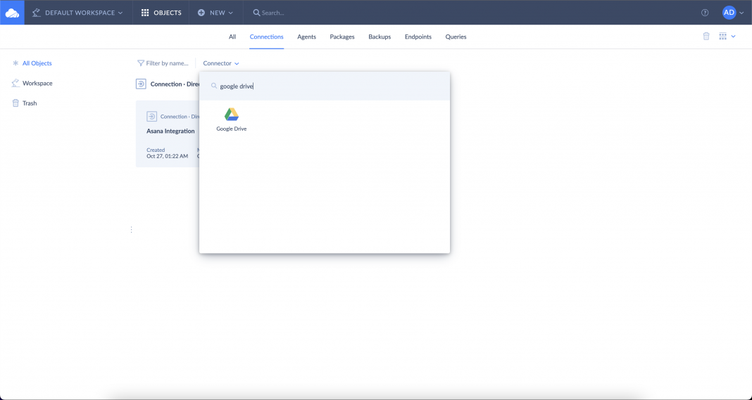Open the help question mark icon
Viewport: 752px width, 400px height.
(705, 13)
